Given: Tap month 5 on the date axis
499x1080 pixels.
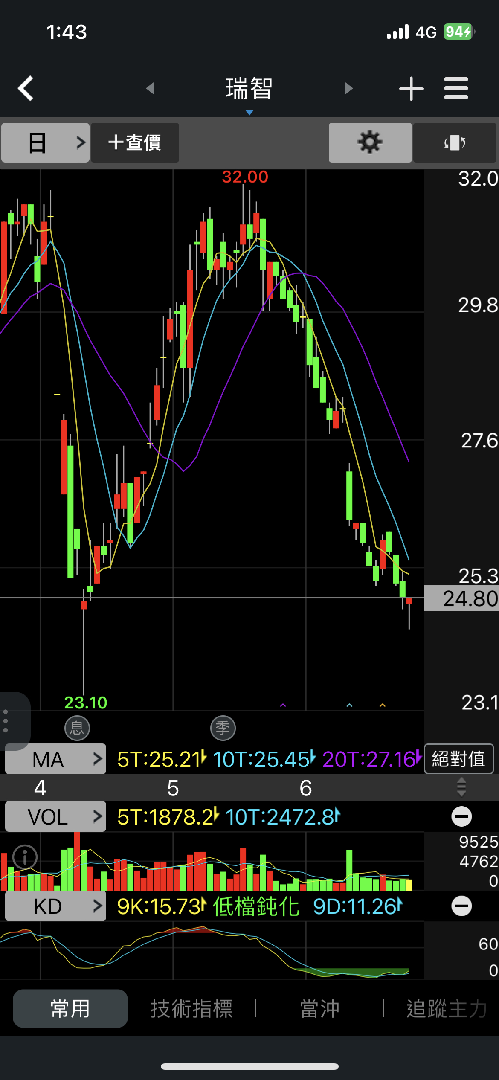Looking at the screenshot, I should pyautogui.click(x=173, y=788).
